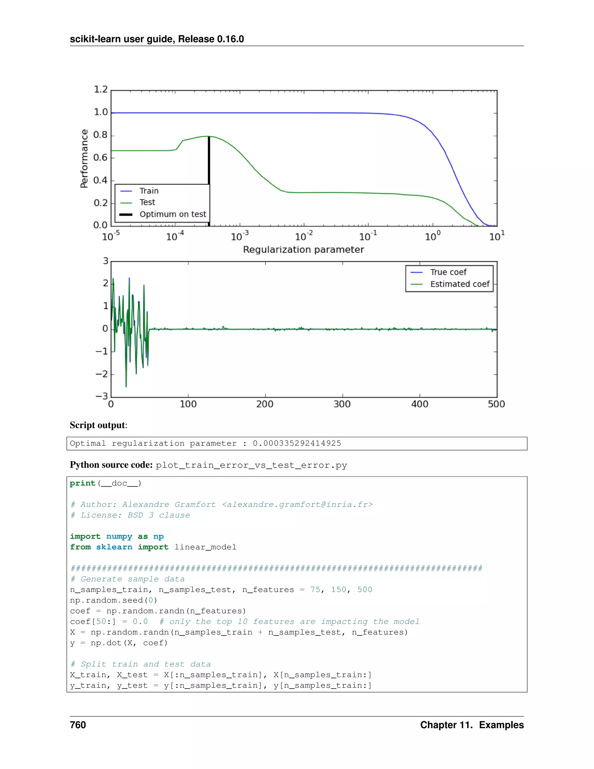This screenshot has width=594, height=769.
Task: Click 'from sklearn import linear_model' line
Action: coord(153,547)
